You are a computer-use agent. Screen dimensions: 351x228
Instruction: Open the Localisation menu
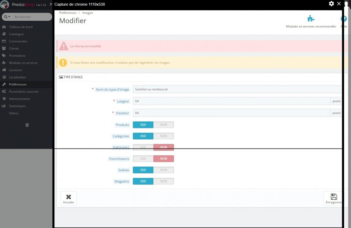(18, 77)
